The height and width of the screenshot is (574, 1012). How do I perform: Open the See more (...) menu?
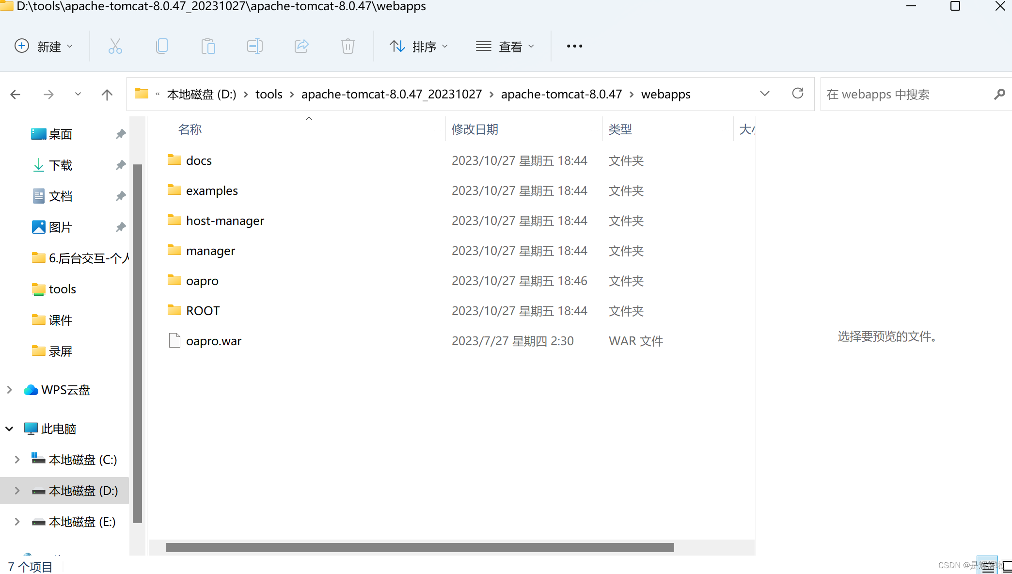point(574,46)
